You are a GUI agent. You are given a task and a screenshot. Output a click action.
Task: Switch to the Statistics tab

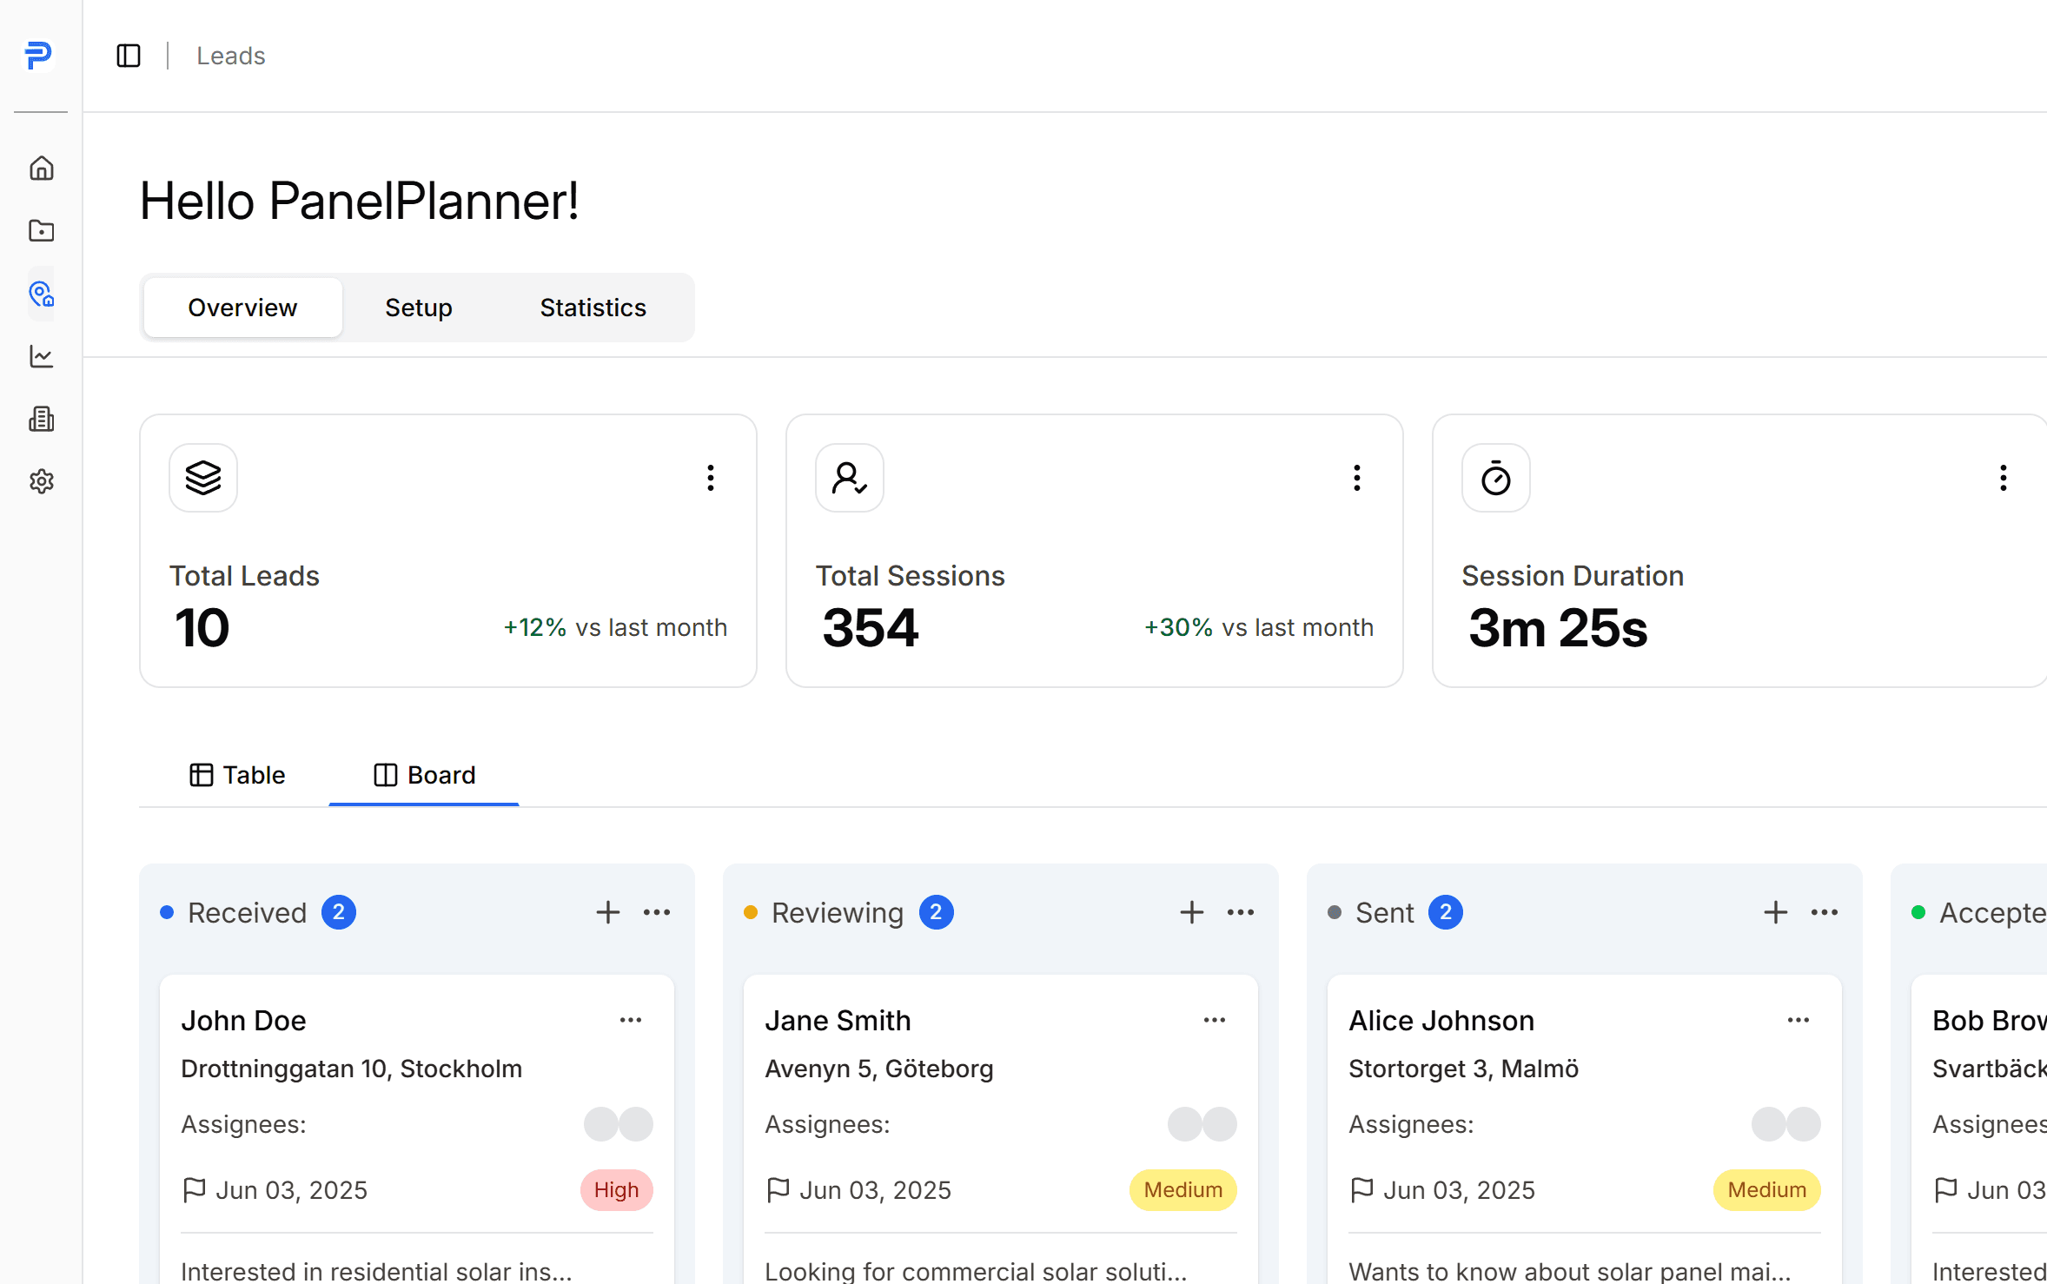coord(593,308)
